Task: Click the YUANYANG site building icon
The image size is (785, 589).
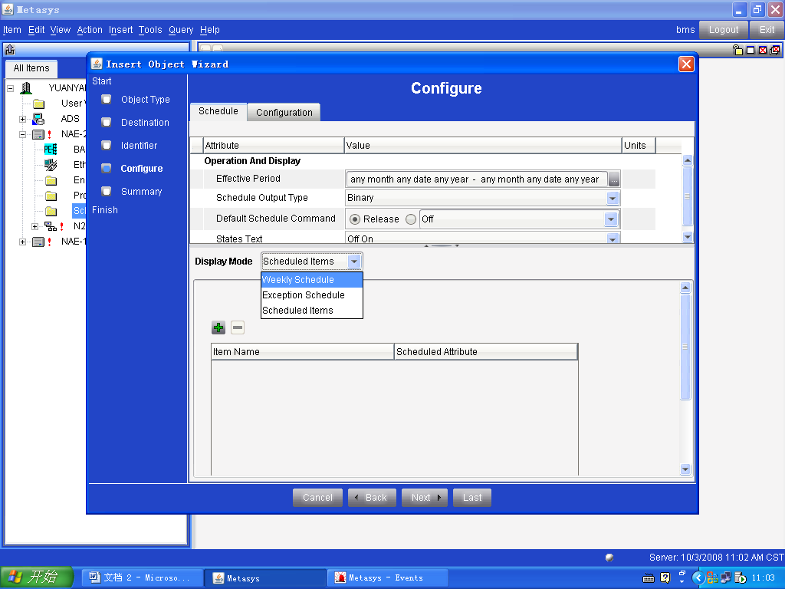Action: [x=26, y=88]
